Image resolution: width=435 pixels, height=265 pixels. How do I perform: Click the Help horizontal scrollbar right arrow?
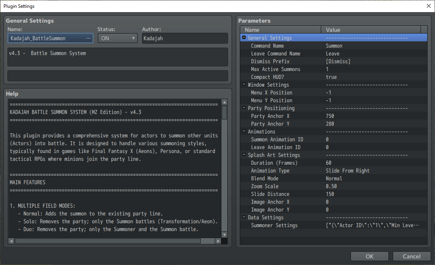(x=218, y=241)
